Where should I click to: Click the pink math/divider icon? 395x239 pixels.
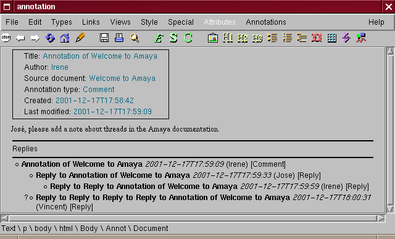[x=346, y=38]
